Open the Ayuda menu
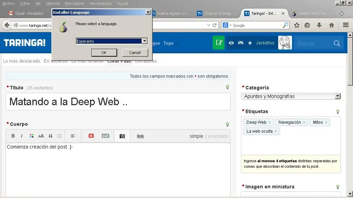This screenshot has height=198, width=353. point(122,3)
